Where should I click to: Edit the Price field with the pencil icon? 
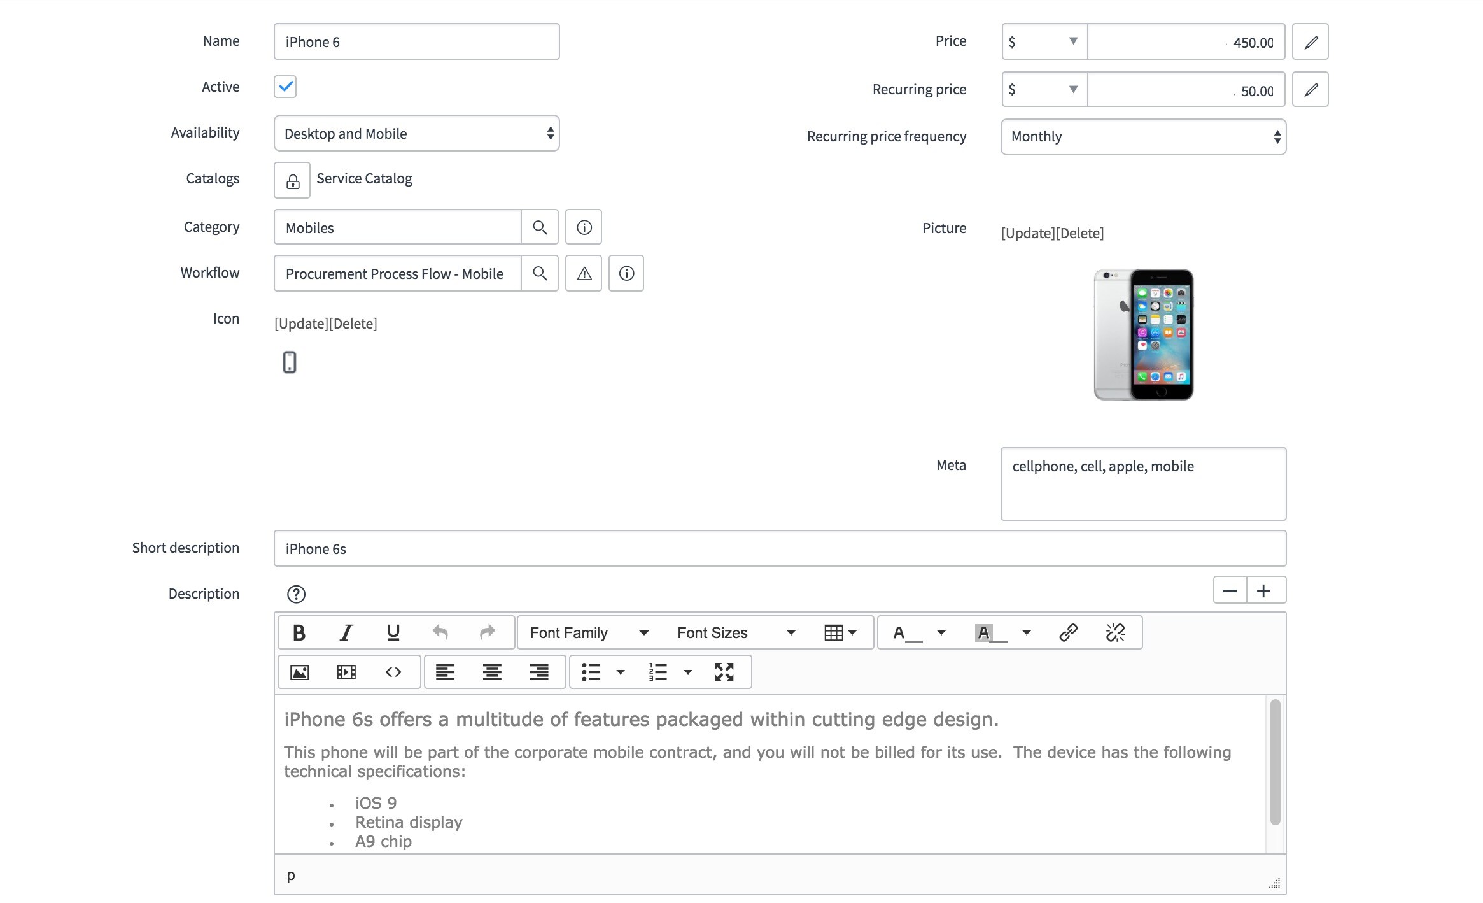[1310, 41]
